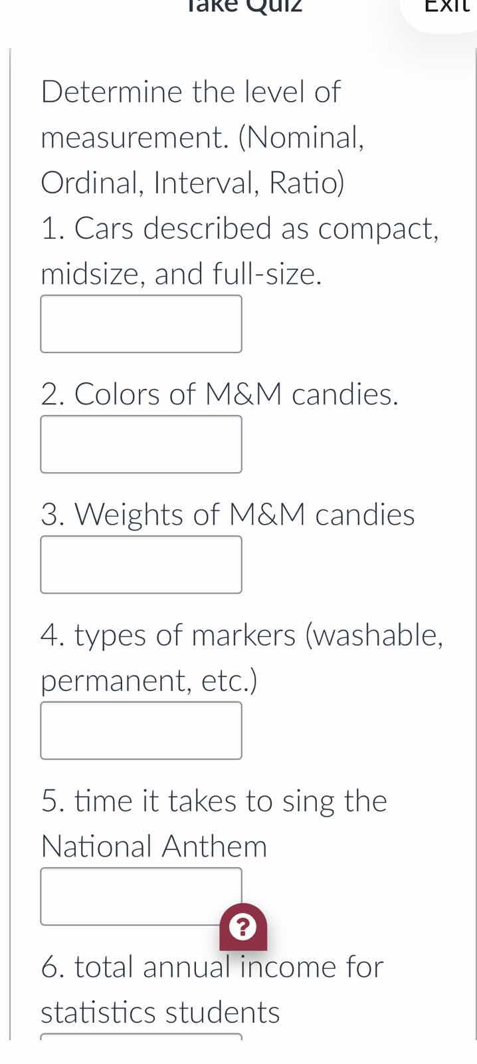
Task: Click the answer box for National Anthem question
Action: 141,896
